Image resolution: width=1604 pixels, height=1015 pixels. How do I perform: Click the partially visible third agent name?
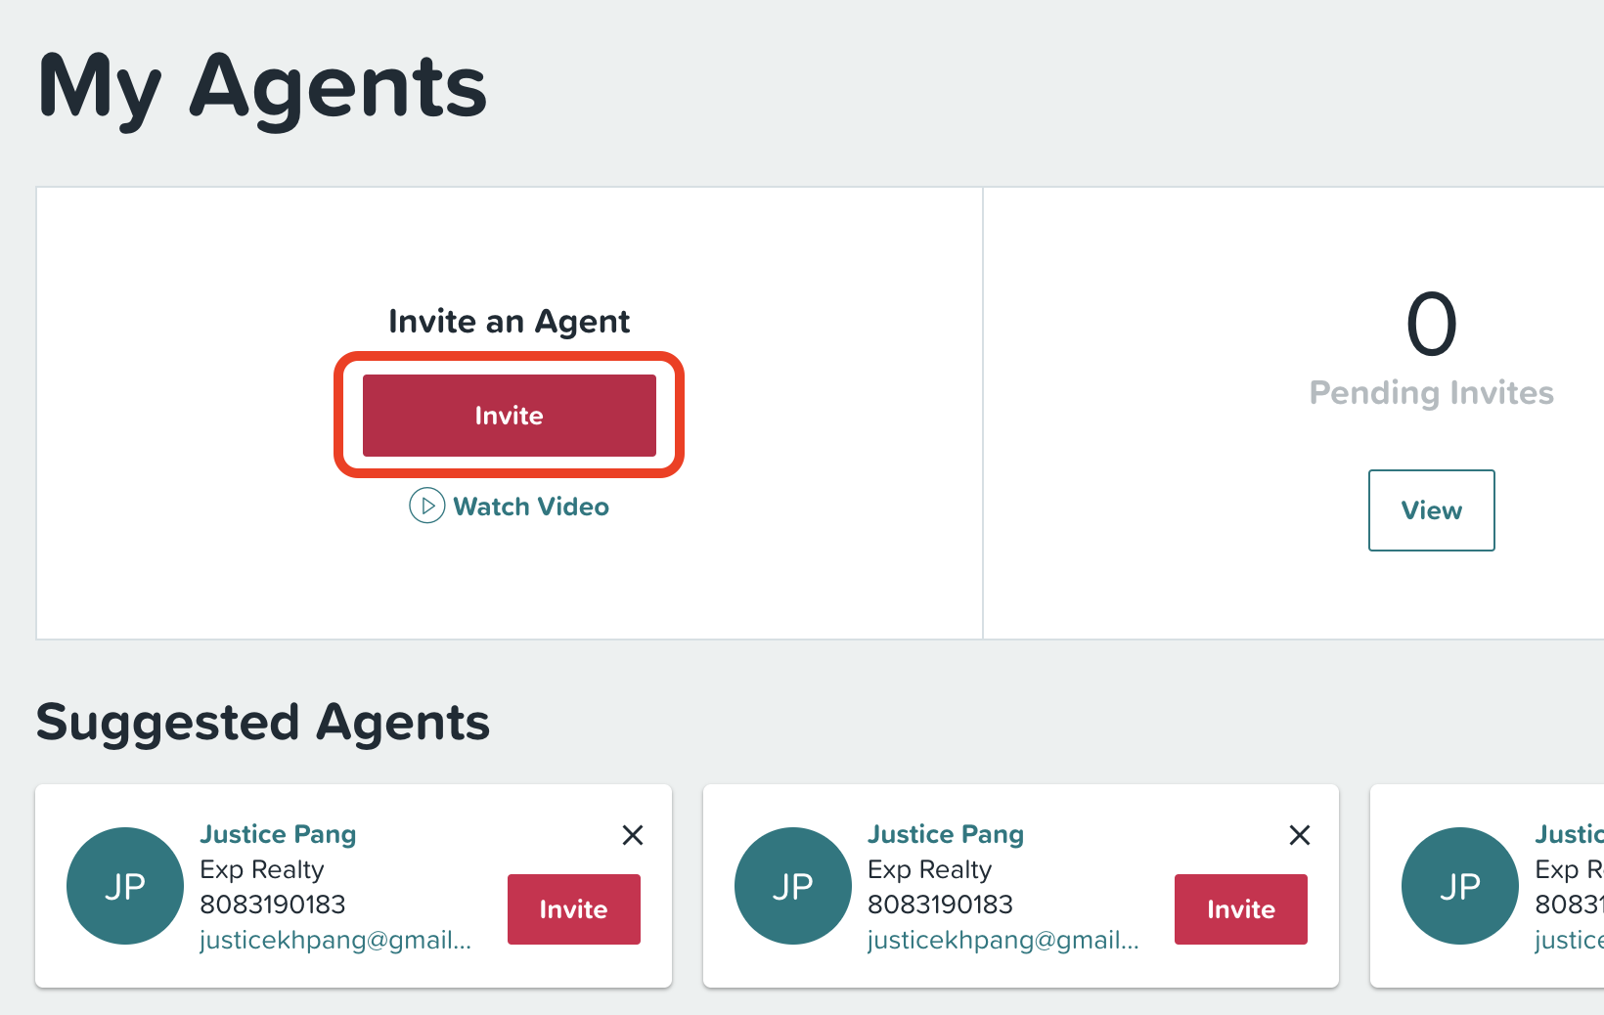pyautogui.click(x=1569, y=834)
